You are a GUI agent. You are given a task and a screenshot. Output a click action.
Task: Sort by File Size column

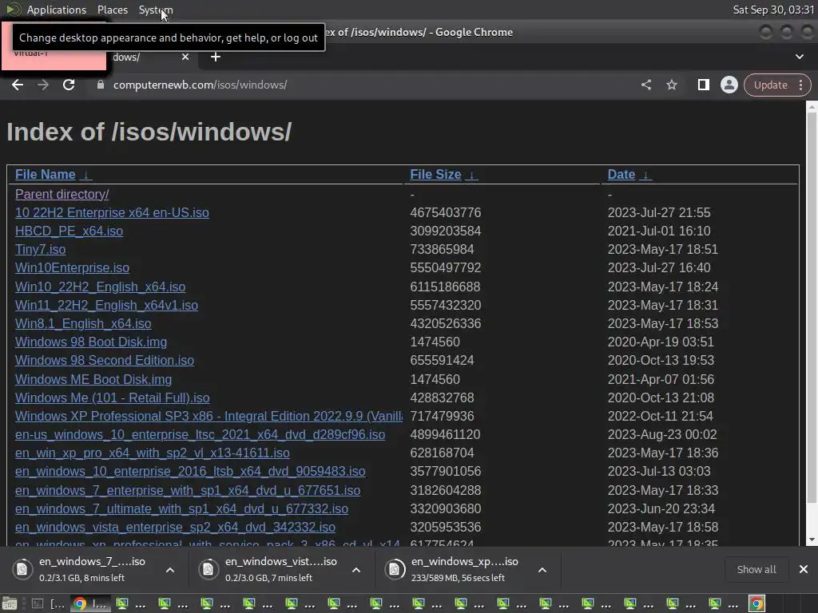[x=443, y=175]
